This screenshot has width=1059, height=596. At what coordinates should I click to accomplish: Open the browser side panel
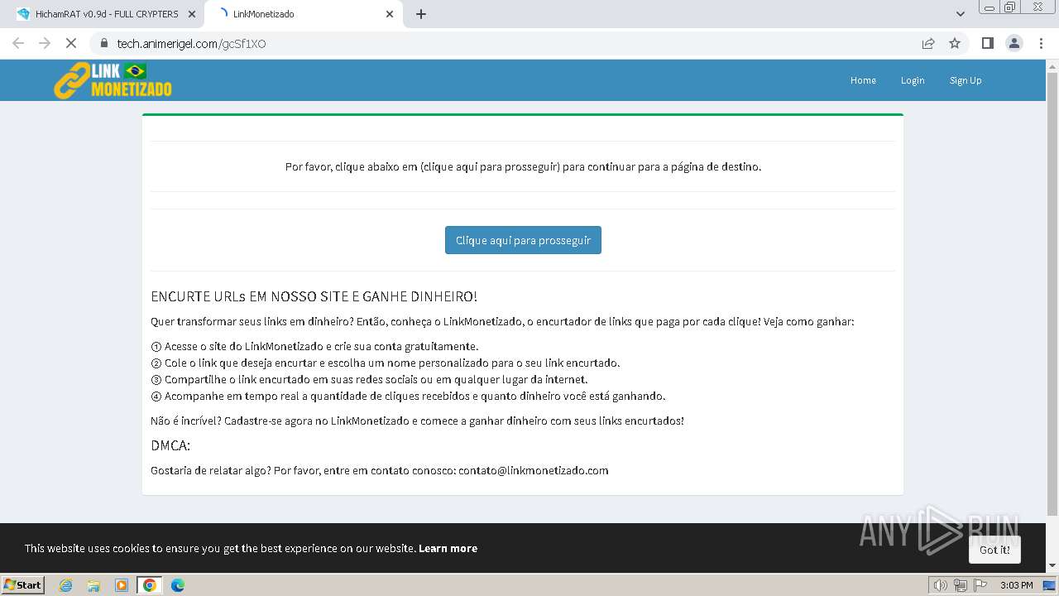point(987,43)
